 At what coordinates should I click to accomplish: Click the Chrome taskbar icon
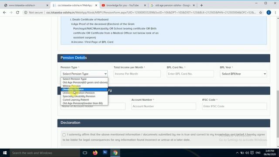115,153
